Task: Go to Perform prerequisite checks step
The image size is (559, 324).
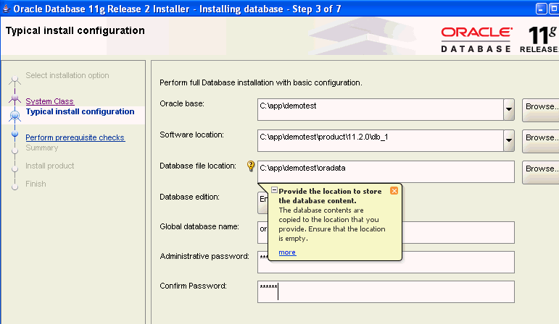Action: (x=75, y=137)
